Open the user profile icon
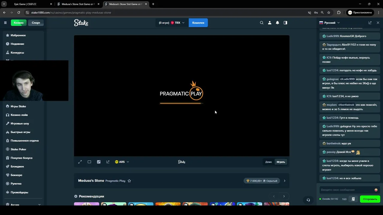This screenshot has height=215, width=383. pos(270,23)
